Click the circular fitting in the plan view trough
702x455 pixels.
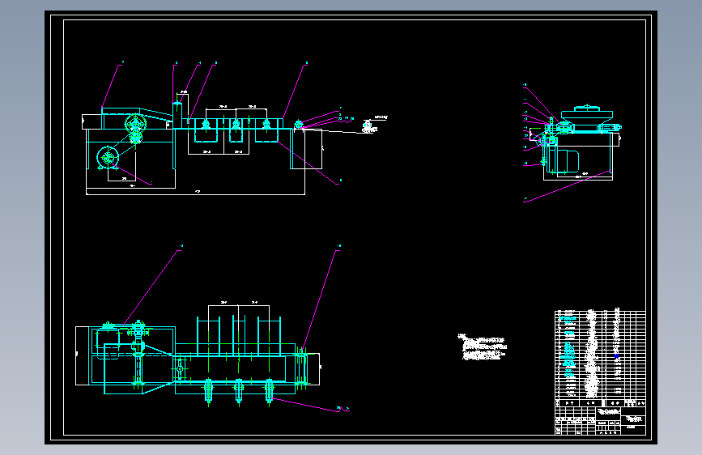click(x=180, y=368)
